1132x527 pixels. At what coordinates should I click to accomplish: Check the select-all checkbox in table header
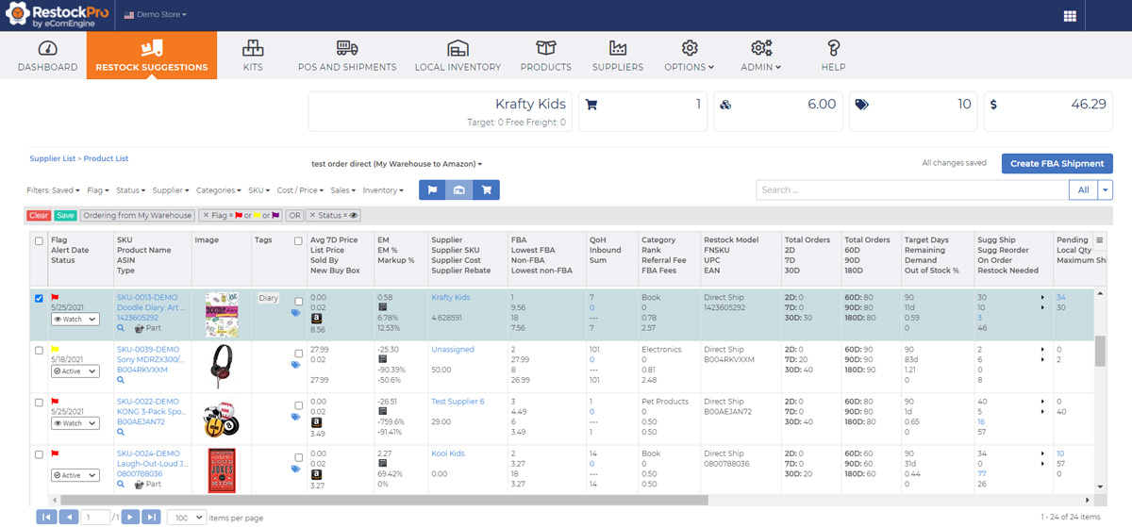click(x=39, y=240)
